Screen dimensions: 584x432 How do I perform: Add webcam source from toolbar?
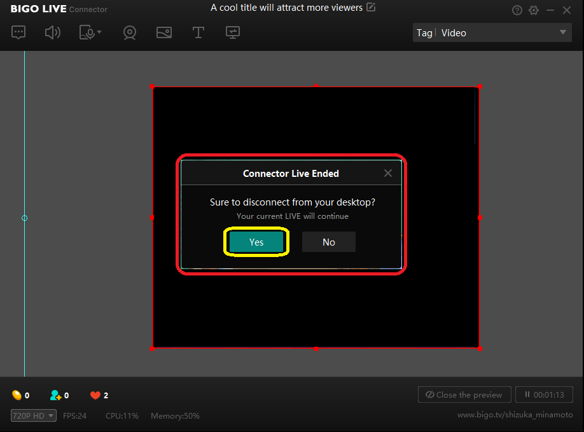130,32
